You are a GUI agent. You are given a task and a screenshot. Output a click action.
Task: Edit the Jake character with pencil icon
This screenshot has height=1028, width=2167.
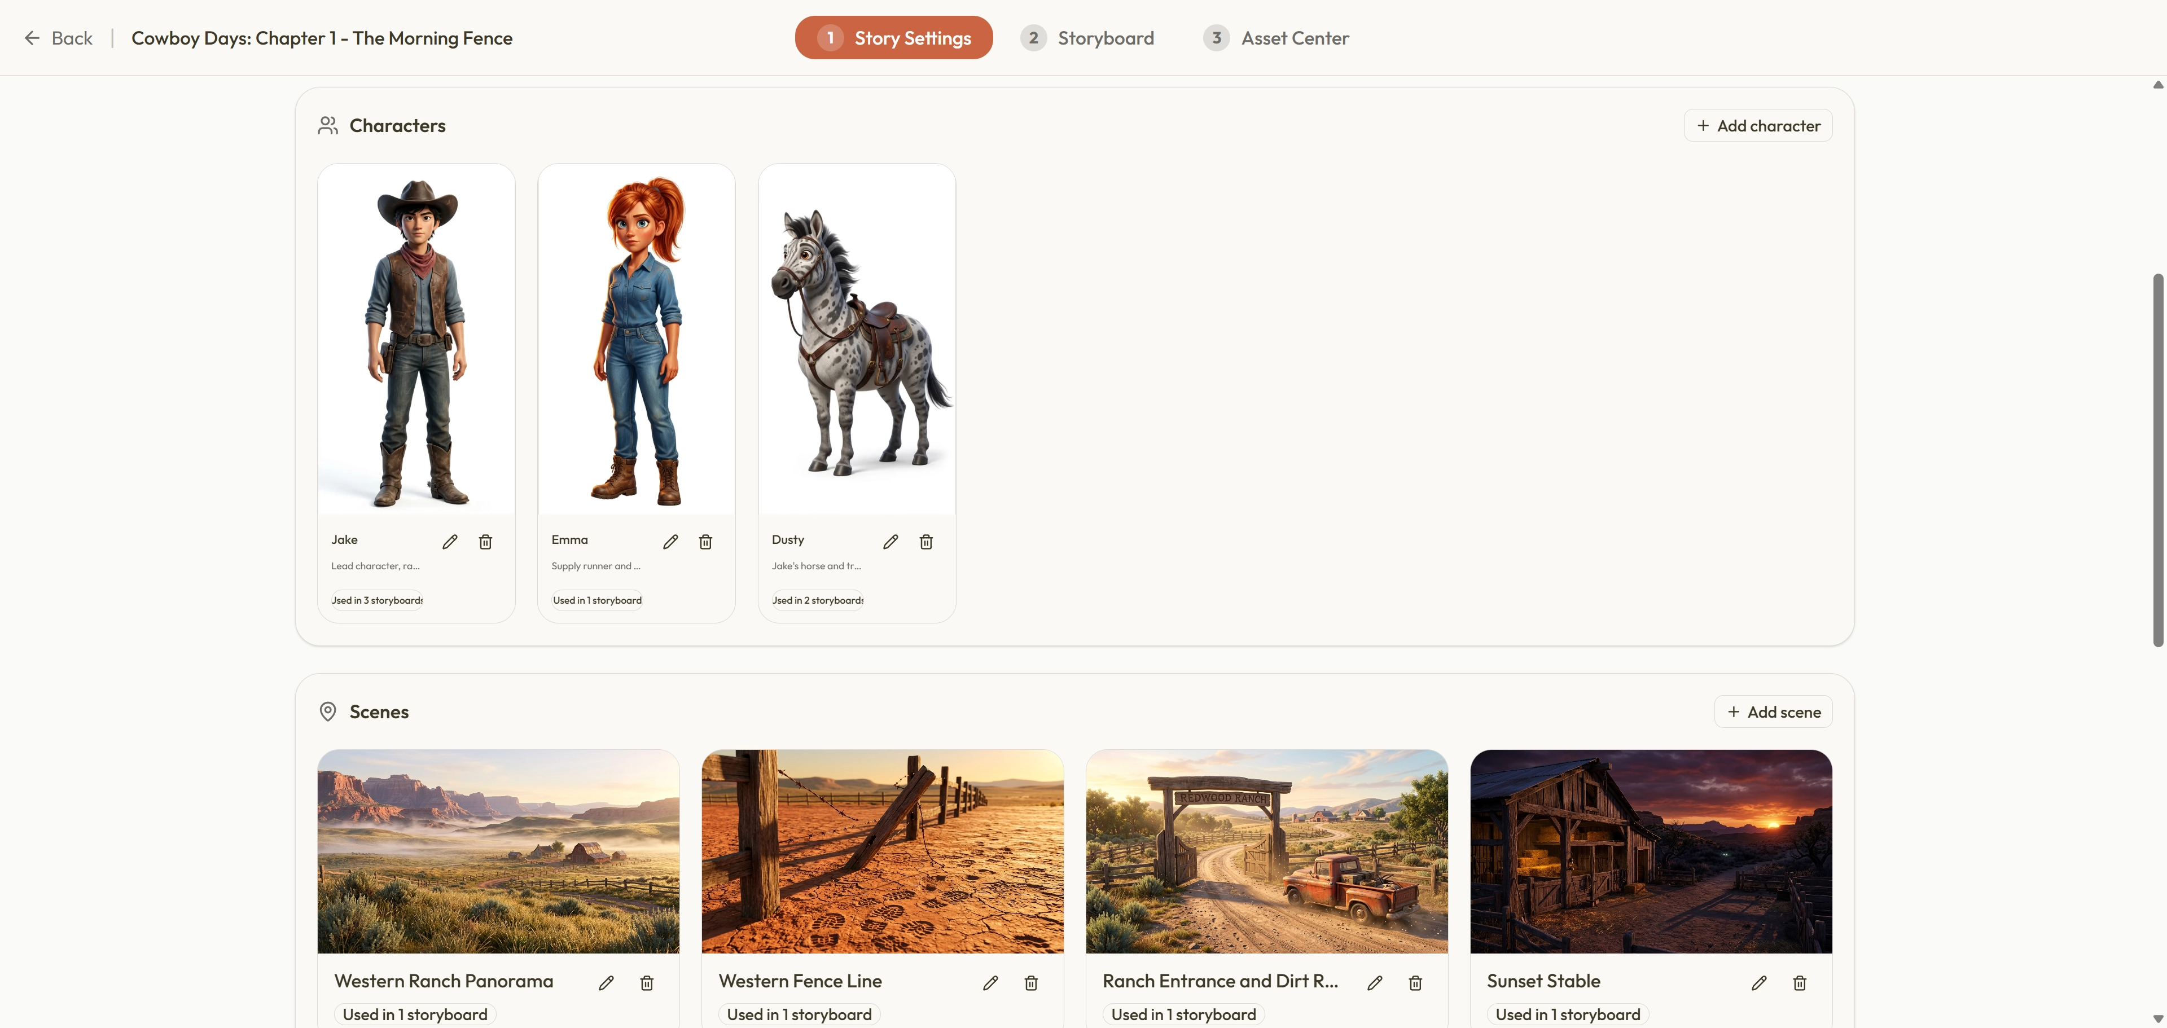[450, 542]
